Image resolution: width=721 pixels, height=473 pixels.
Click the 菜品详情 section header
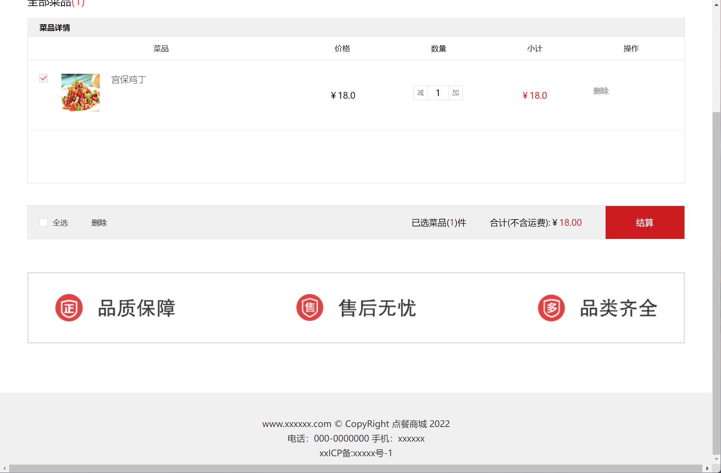tap(55, 28)
